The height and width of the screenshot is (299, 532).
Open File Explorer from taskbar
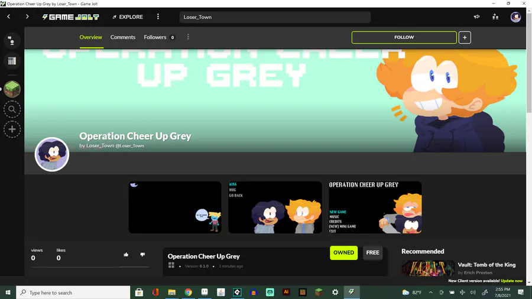pos(171,292)
